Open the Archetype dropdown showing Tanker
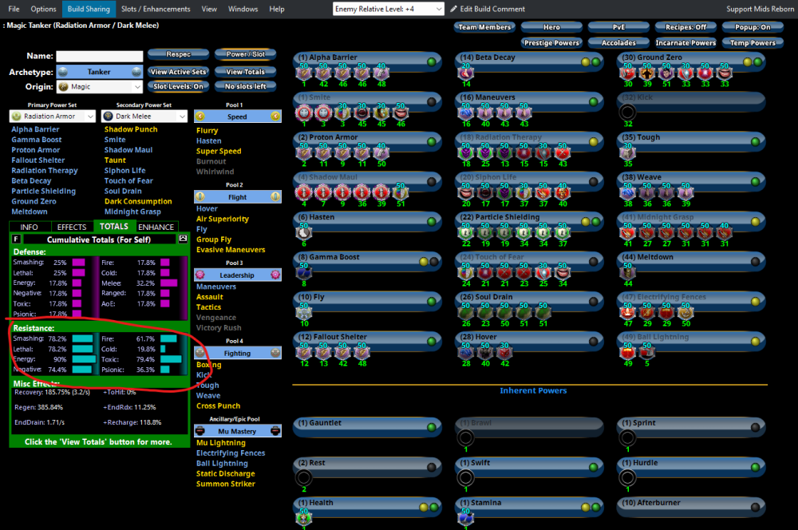 click(x=100, y=72)
